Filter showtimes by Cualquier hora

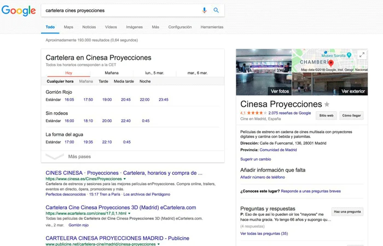[x=60, y=81]
